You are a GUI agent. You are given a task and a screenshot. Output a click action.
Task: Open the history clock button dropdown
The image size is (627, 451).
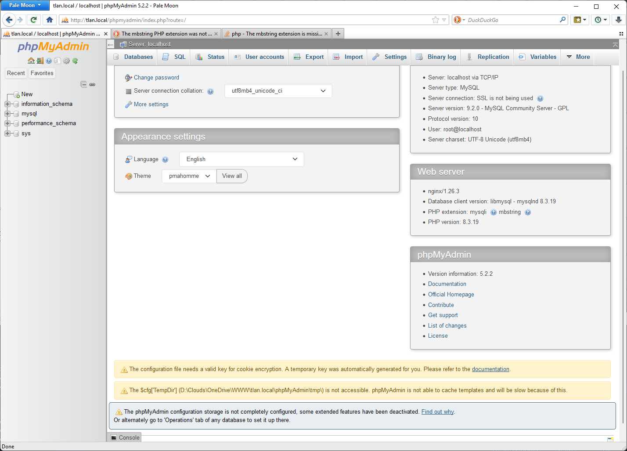[601, 20]
